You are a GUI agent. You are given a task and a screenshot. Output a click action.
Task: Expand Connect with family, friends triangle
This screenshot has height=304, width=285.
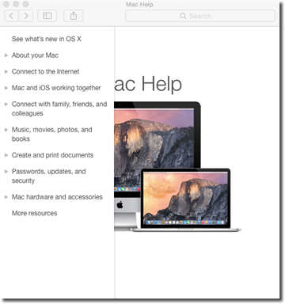[6, 104]
